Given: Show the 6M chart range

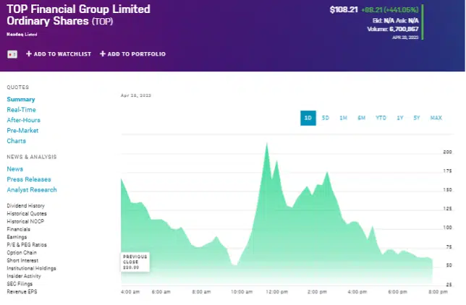Looking at the screenshot, I should click(x=361, y=118).
